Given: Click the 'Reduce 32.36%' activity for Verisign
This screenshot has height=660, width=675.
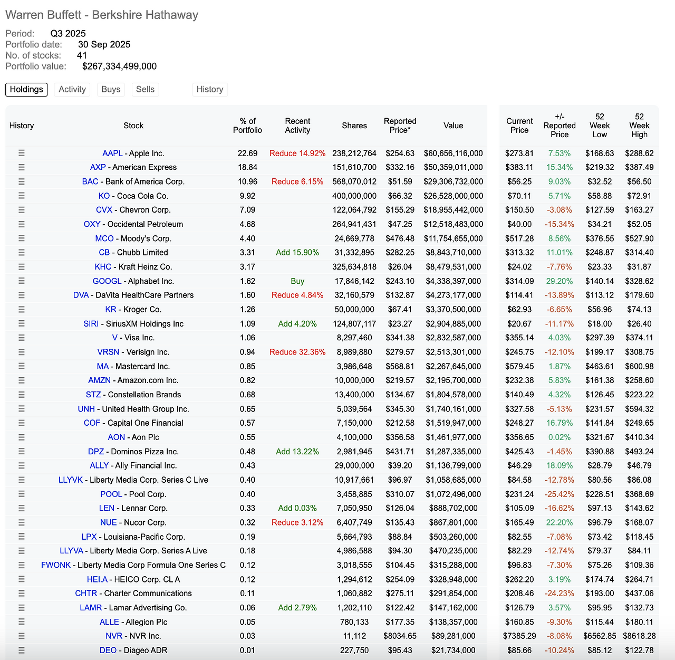Looking at the screenshot, I should 297,352.
